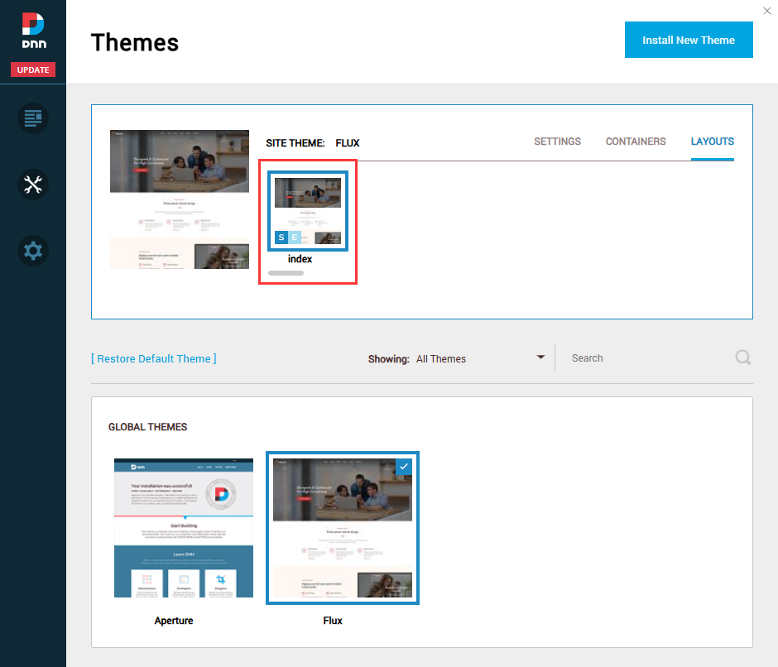Click the S (site) apply icon on index layout

click(281, 238)
